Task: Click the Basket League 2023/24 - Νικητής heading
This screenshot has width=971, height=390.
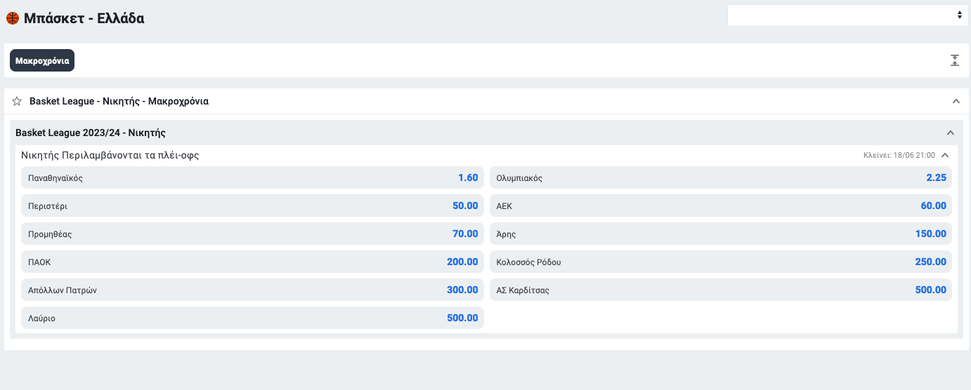Action: click(x=91, y=133)
